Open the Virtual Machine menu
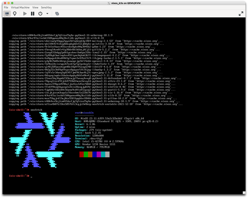The height and width of the screenshot is (198, 248). [20, 7]
